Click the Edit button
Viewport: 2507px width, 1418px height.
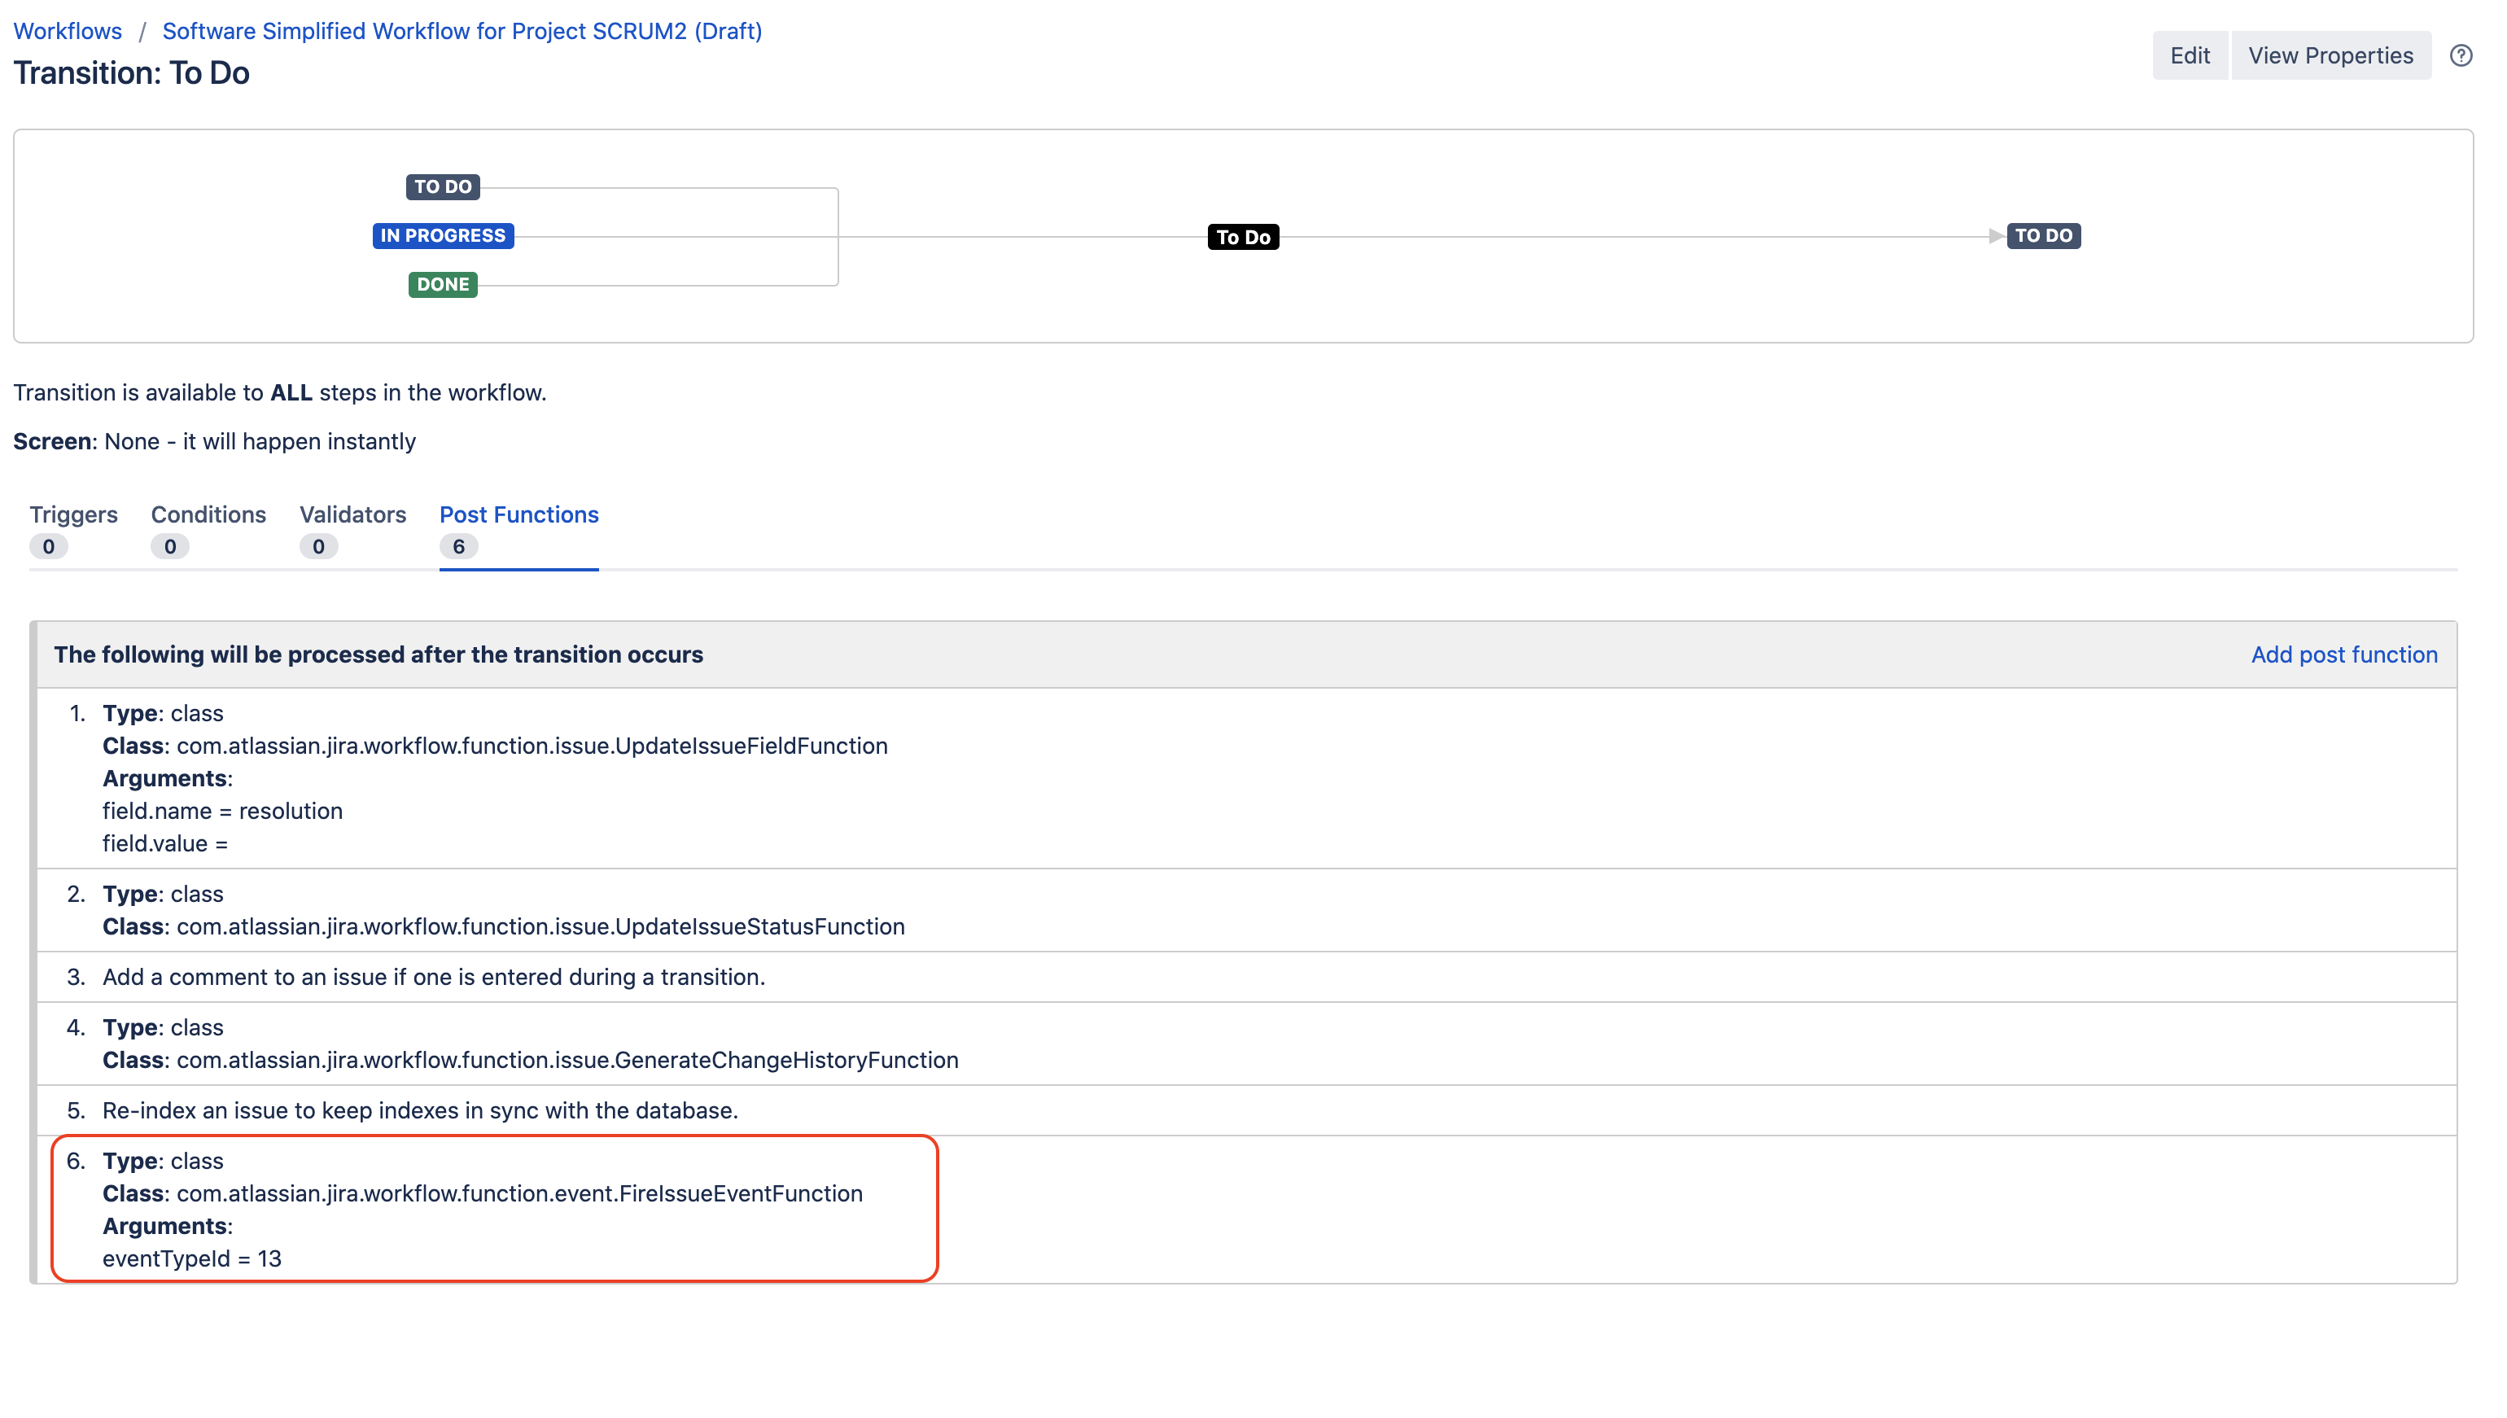(2189, 55)
